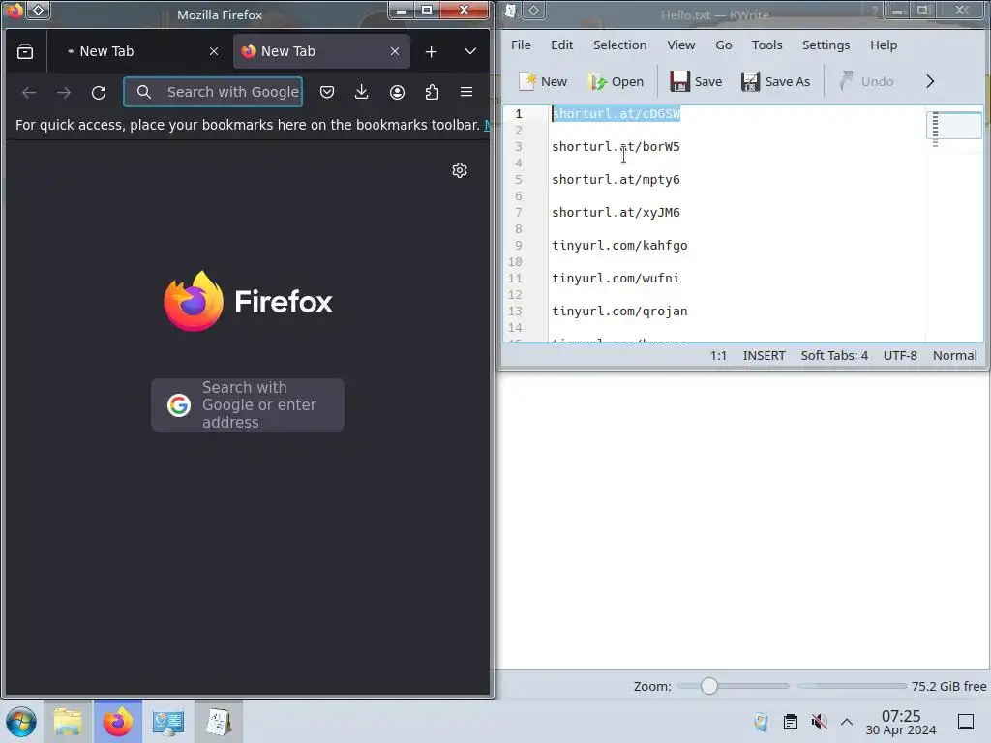The width and height of the screenshot is (991, 743).
Task: Open KWrite Settings menu
Action: [826, 45]
